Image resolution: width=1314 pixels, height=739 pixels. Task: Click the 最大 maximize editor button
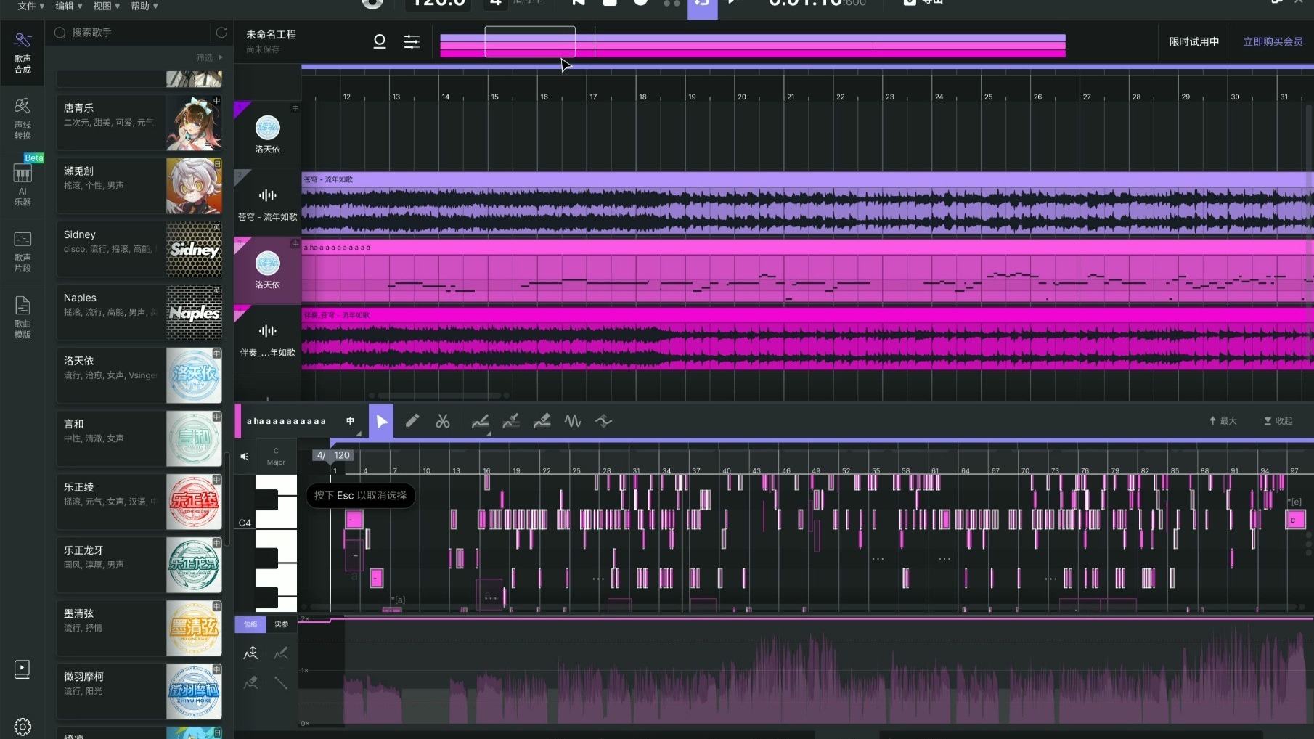1223,421
